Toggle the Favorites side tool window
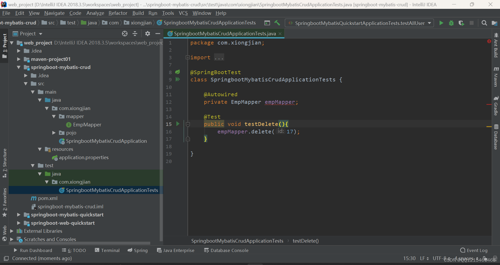Image resolution: width=500 pixels, height=265 pixels. coord(4,203)
